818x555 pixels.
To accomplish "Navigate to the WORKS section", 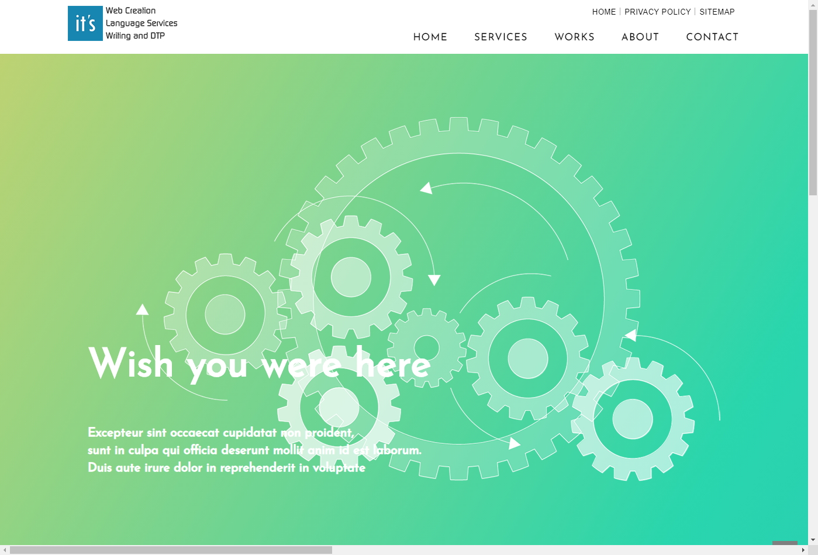I will (x=574, y=37).
